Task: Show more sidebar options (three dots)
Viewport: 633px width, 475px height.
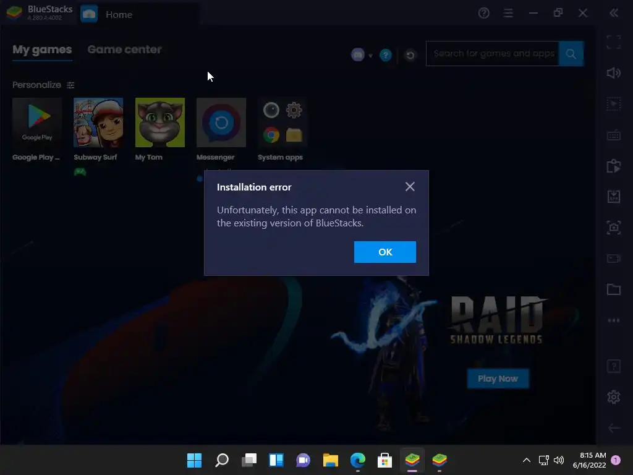Action: [x=614, y=320]
